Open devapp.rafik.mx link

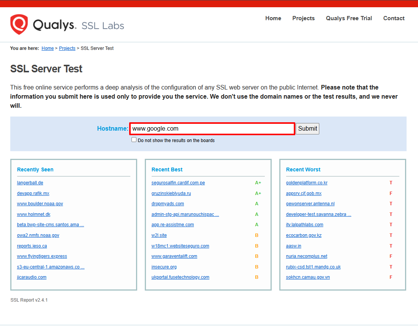pos(33,193)
